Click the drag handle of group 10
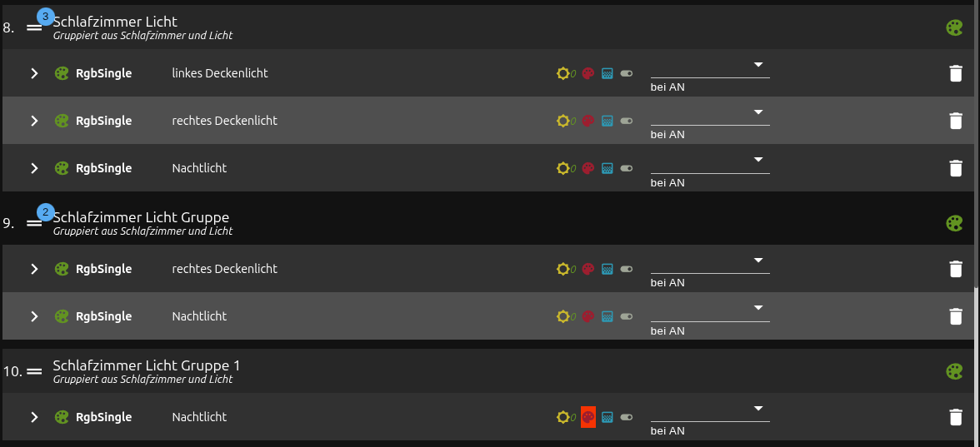The width and height of the screenshot is (980, 447). coord(34,371)
